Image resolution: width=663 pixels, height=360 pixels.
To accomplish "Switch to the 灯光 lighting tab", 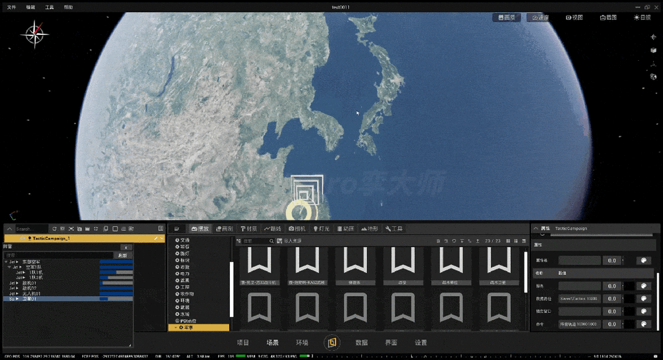I will [x=321, y=229].
